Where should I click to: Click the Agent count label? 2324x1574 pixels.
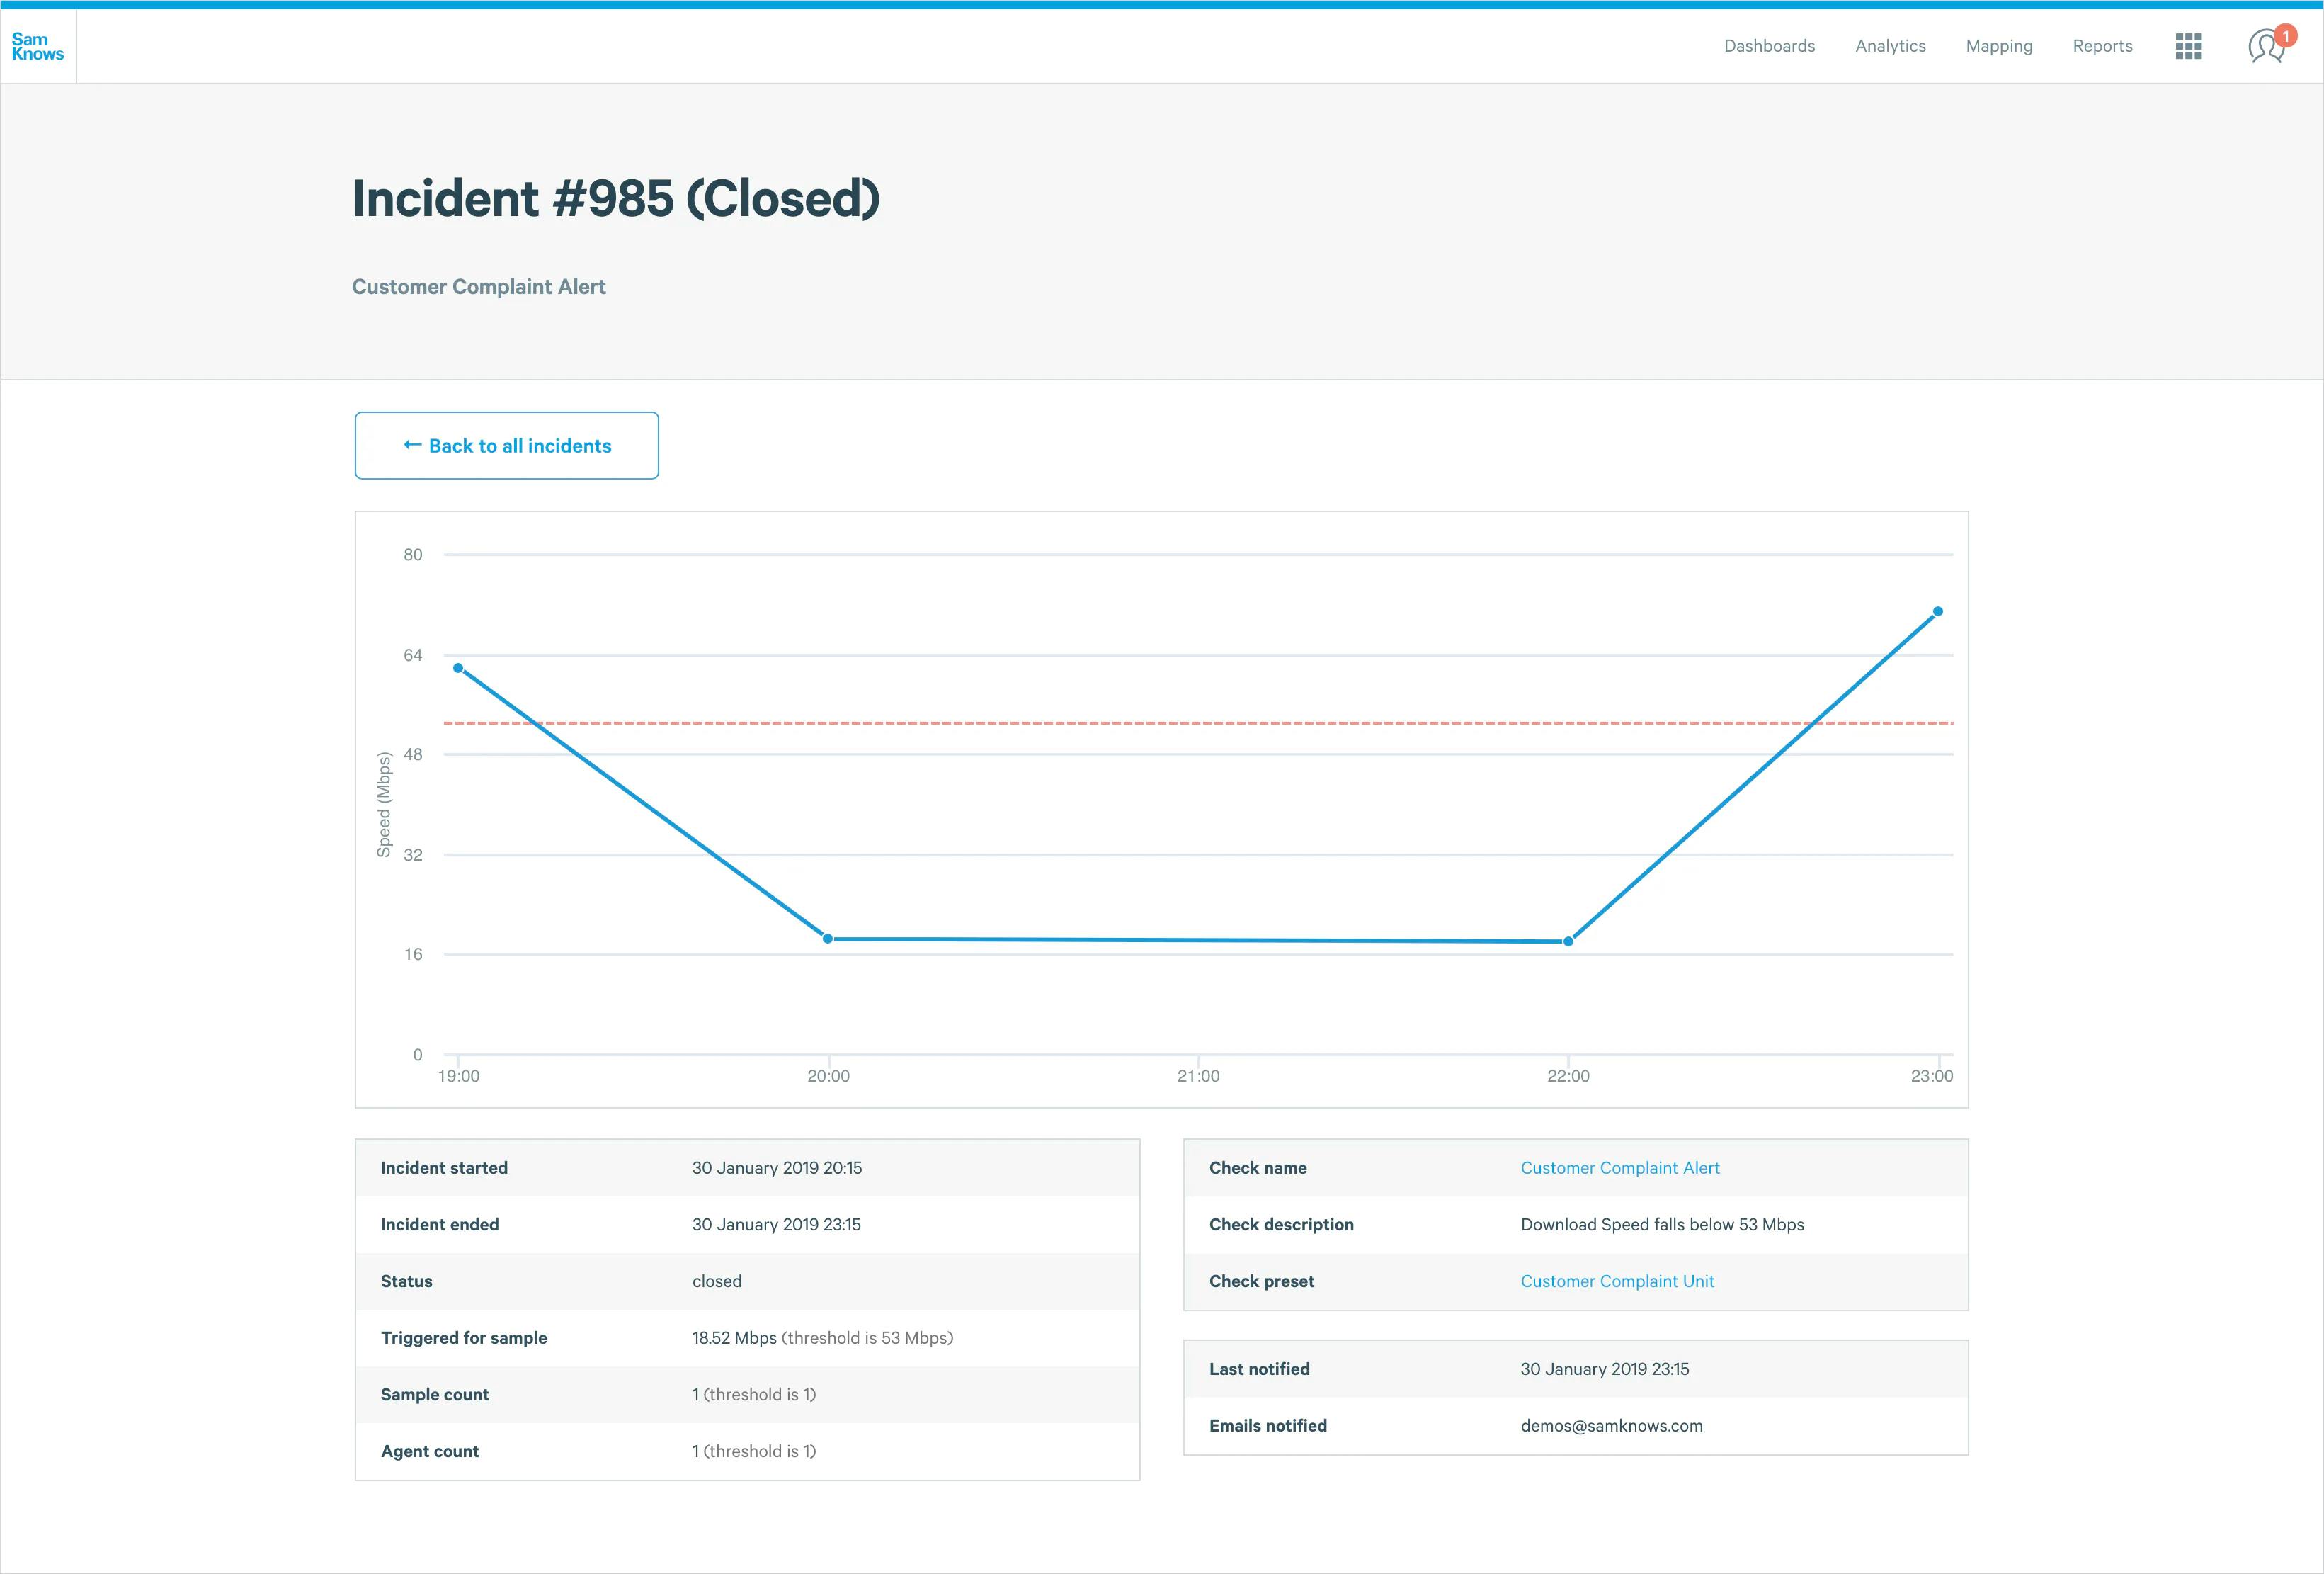[x=429, y=1451]
